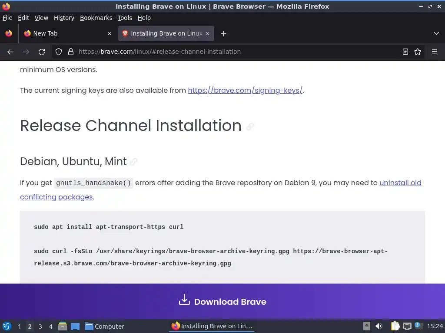Open the Tools menu
This screenshot has height=333, width=445.
[x=125, y=18]
